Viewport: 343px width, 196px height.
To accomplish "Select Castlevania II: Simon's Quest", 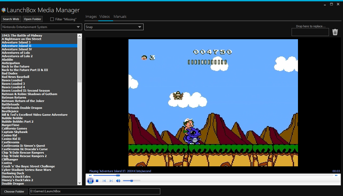I will [23, 146].
